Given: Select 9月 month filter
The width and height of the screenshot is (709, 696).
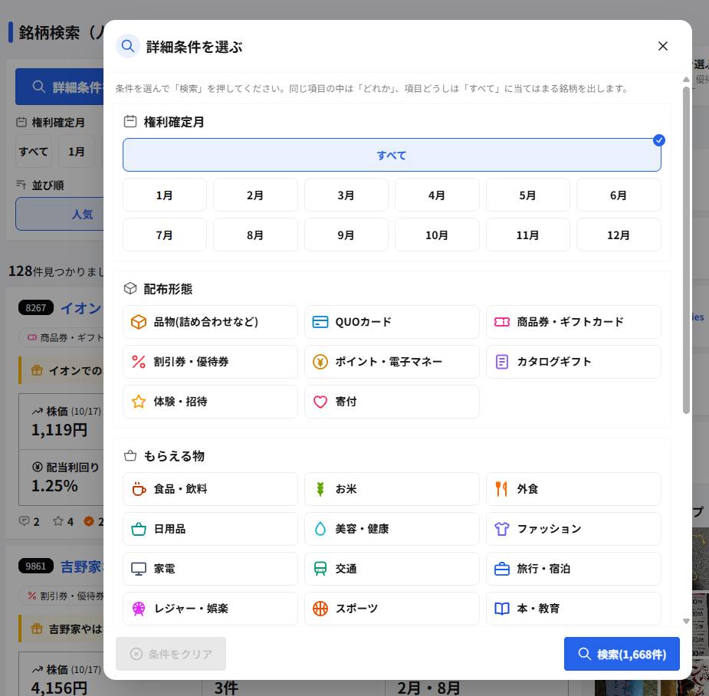Looking at the screenshot, I should (346, 235).
